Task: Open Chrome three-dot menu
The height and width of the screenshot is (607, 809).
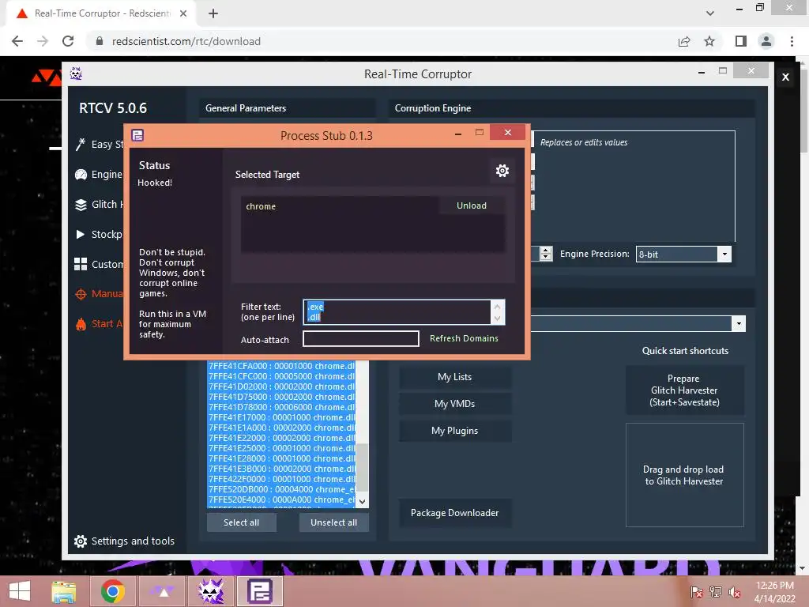Action: pos(792,41)
